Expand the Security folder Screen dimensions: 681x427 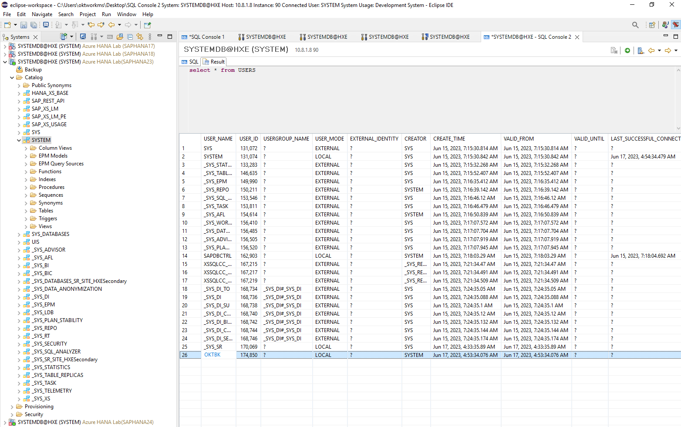coord(12,414)
